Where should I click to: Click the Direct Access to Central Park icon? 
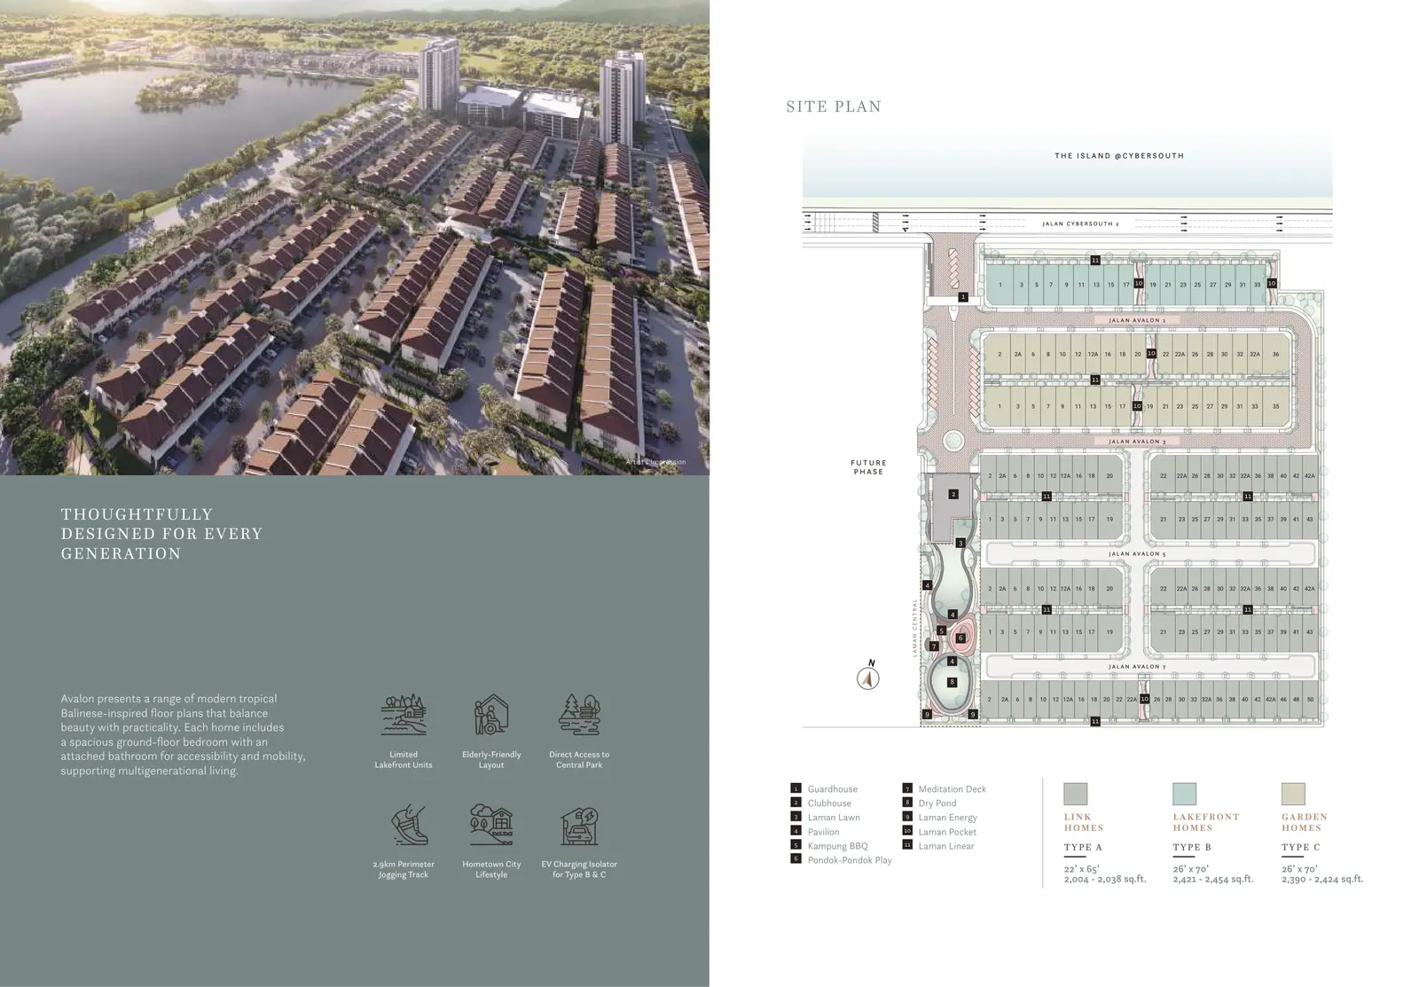[x=579, y=716]
